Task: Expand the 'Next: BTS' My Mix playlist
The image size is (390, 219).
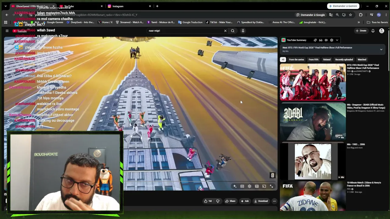Action: tap(381, 50)
